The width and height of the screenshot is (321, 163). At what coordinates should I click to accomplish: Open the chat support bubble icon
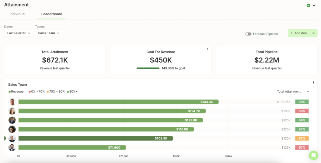(x=313, y=155)
